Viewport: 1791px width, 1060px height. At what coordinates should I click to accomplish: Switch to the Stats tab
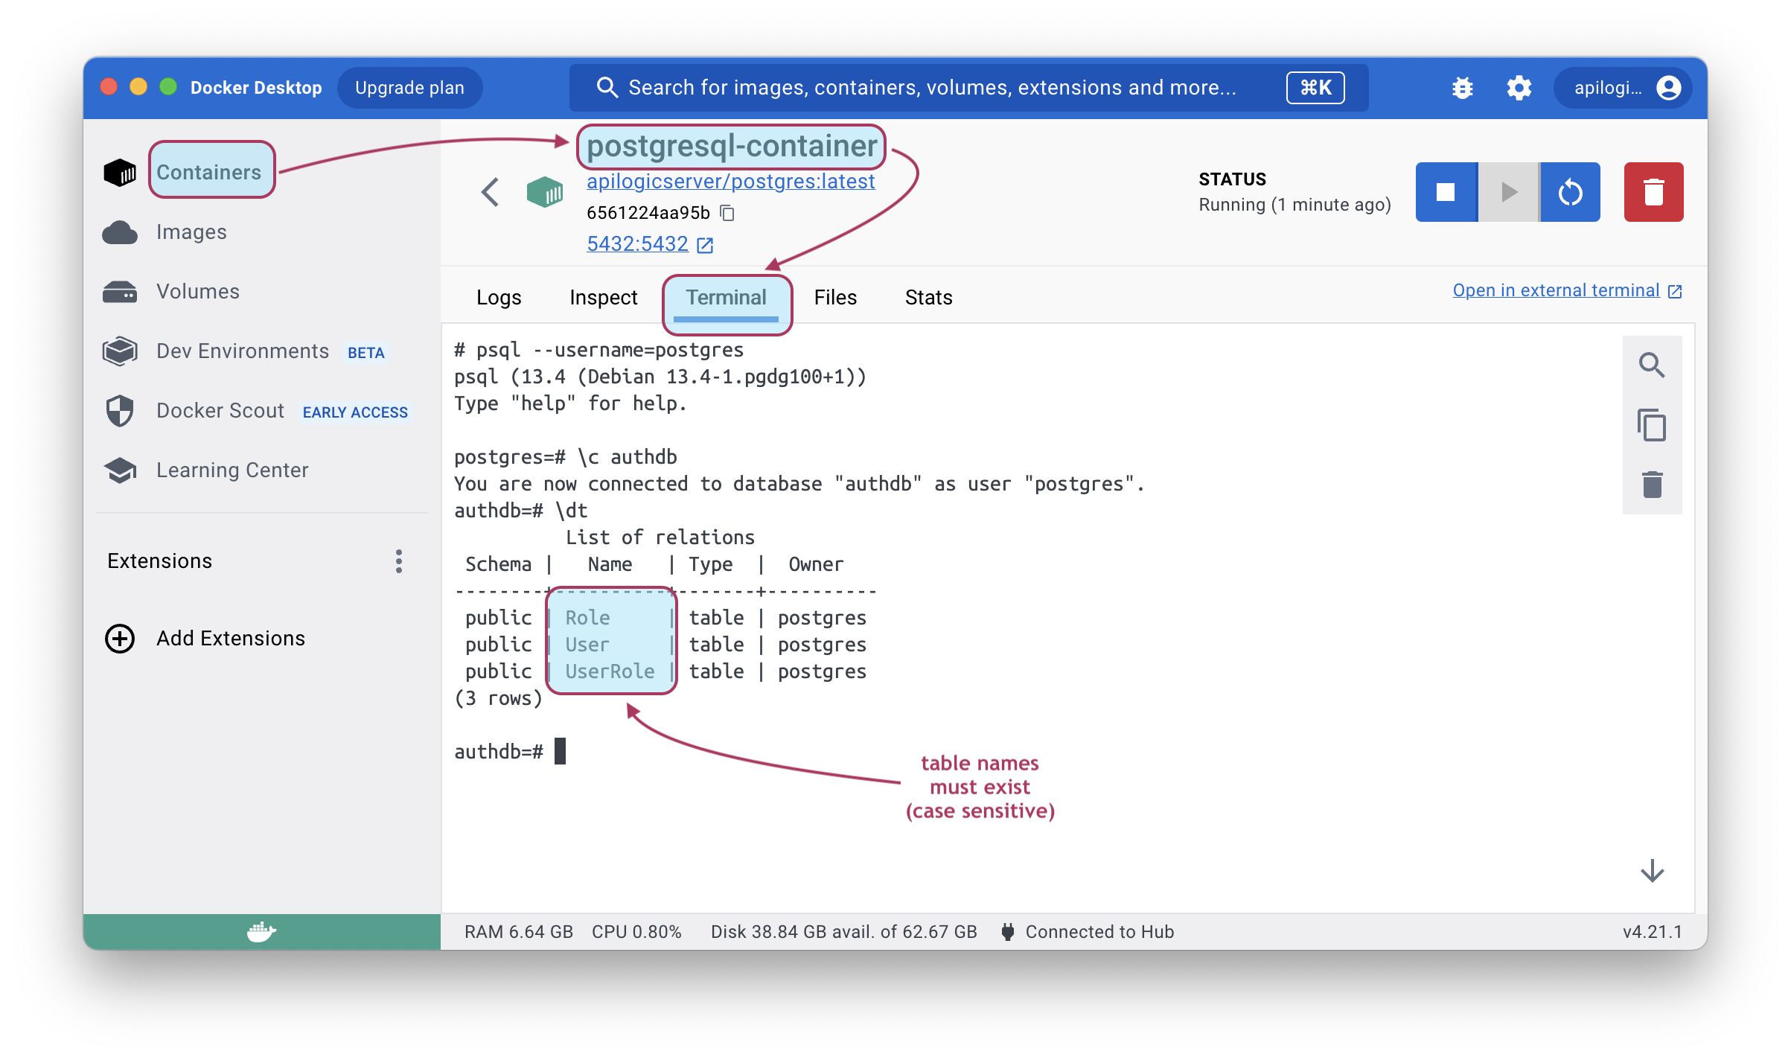click(x=928, y=298)
